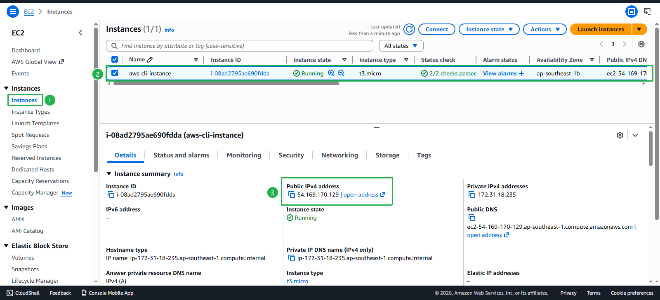Copy the Public IPv4 address 54.169.170.129
This screenshot has height=300, width=660.
(291, 195)
